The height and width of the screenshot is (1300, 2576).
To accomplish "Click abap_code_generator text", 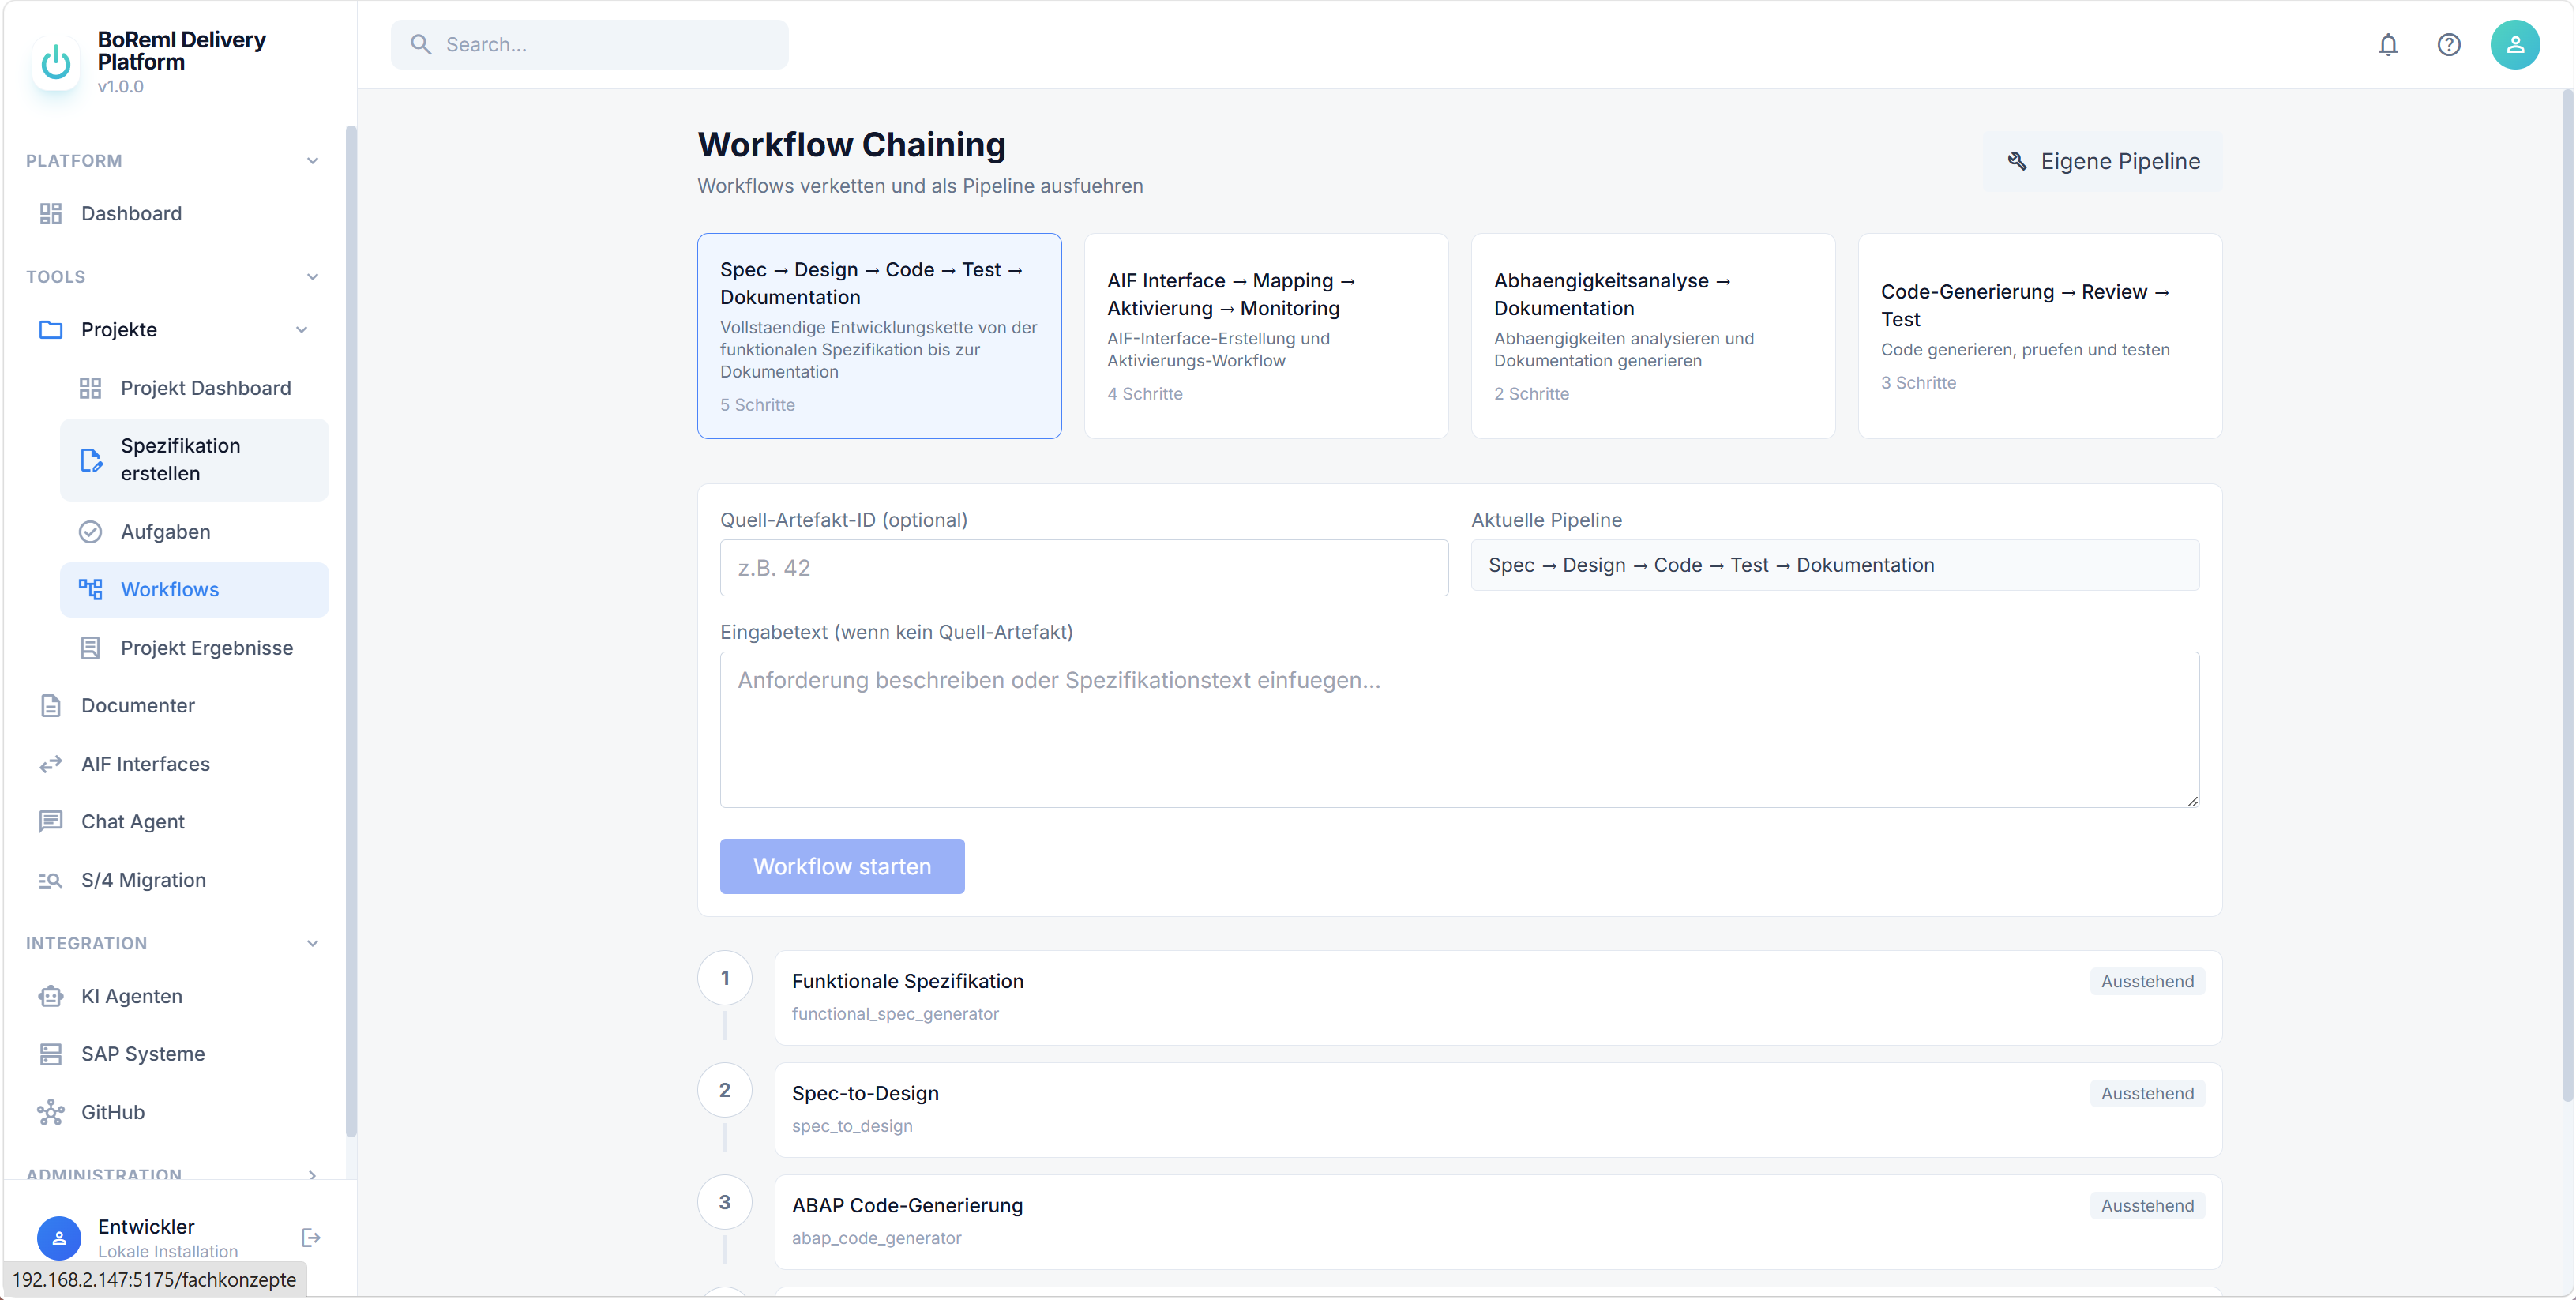I will [876, 1238].
